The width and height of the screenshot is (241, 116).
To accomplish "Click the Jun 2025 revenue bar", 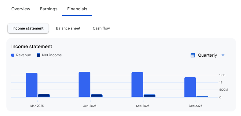I will click(x=85, y=84).
